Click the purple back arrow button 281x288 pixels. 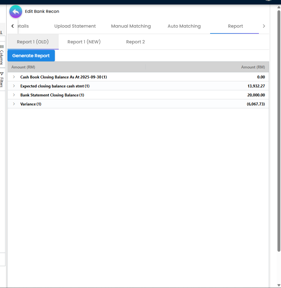tap(15, 12)
